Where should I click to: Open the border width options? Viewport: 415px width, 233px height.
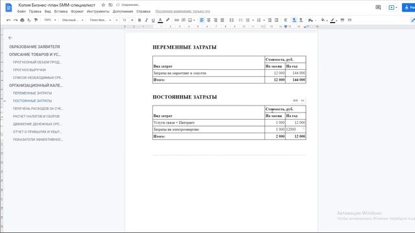click(342, 20)
